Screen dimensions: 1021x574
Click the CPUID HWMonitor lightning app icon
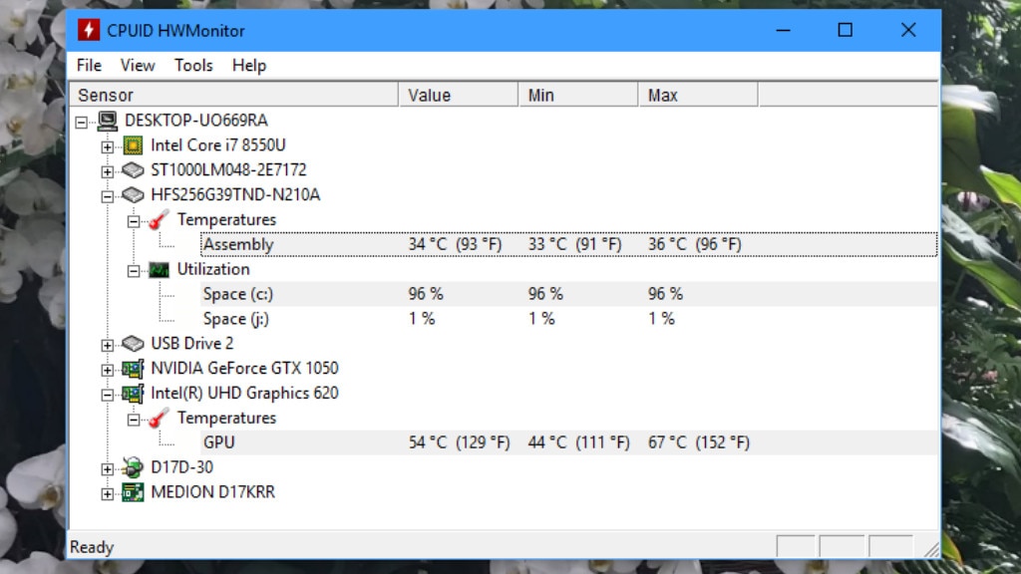coord(89,30)
